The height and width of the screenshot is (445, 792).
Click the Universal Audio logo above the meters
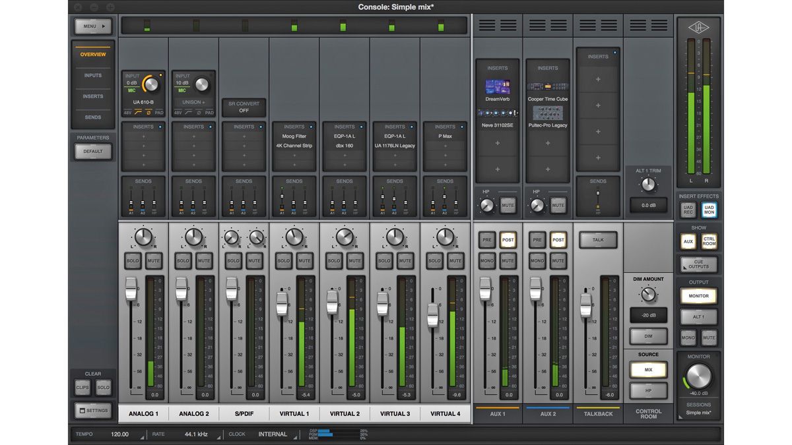click(698, 26)
